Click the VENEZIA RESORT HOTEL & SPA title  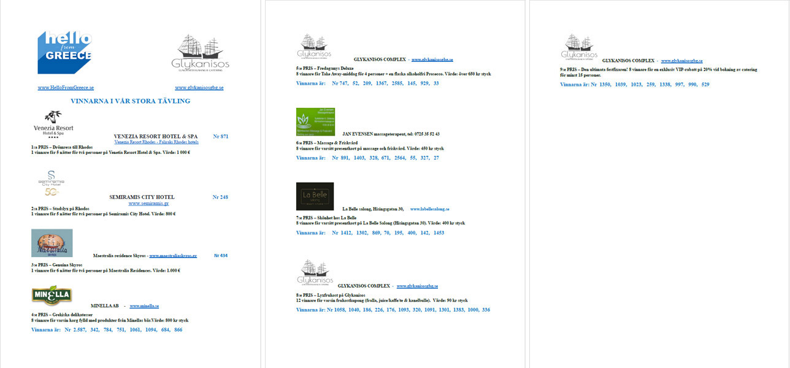point(156,136)
